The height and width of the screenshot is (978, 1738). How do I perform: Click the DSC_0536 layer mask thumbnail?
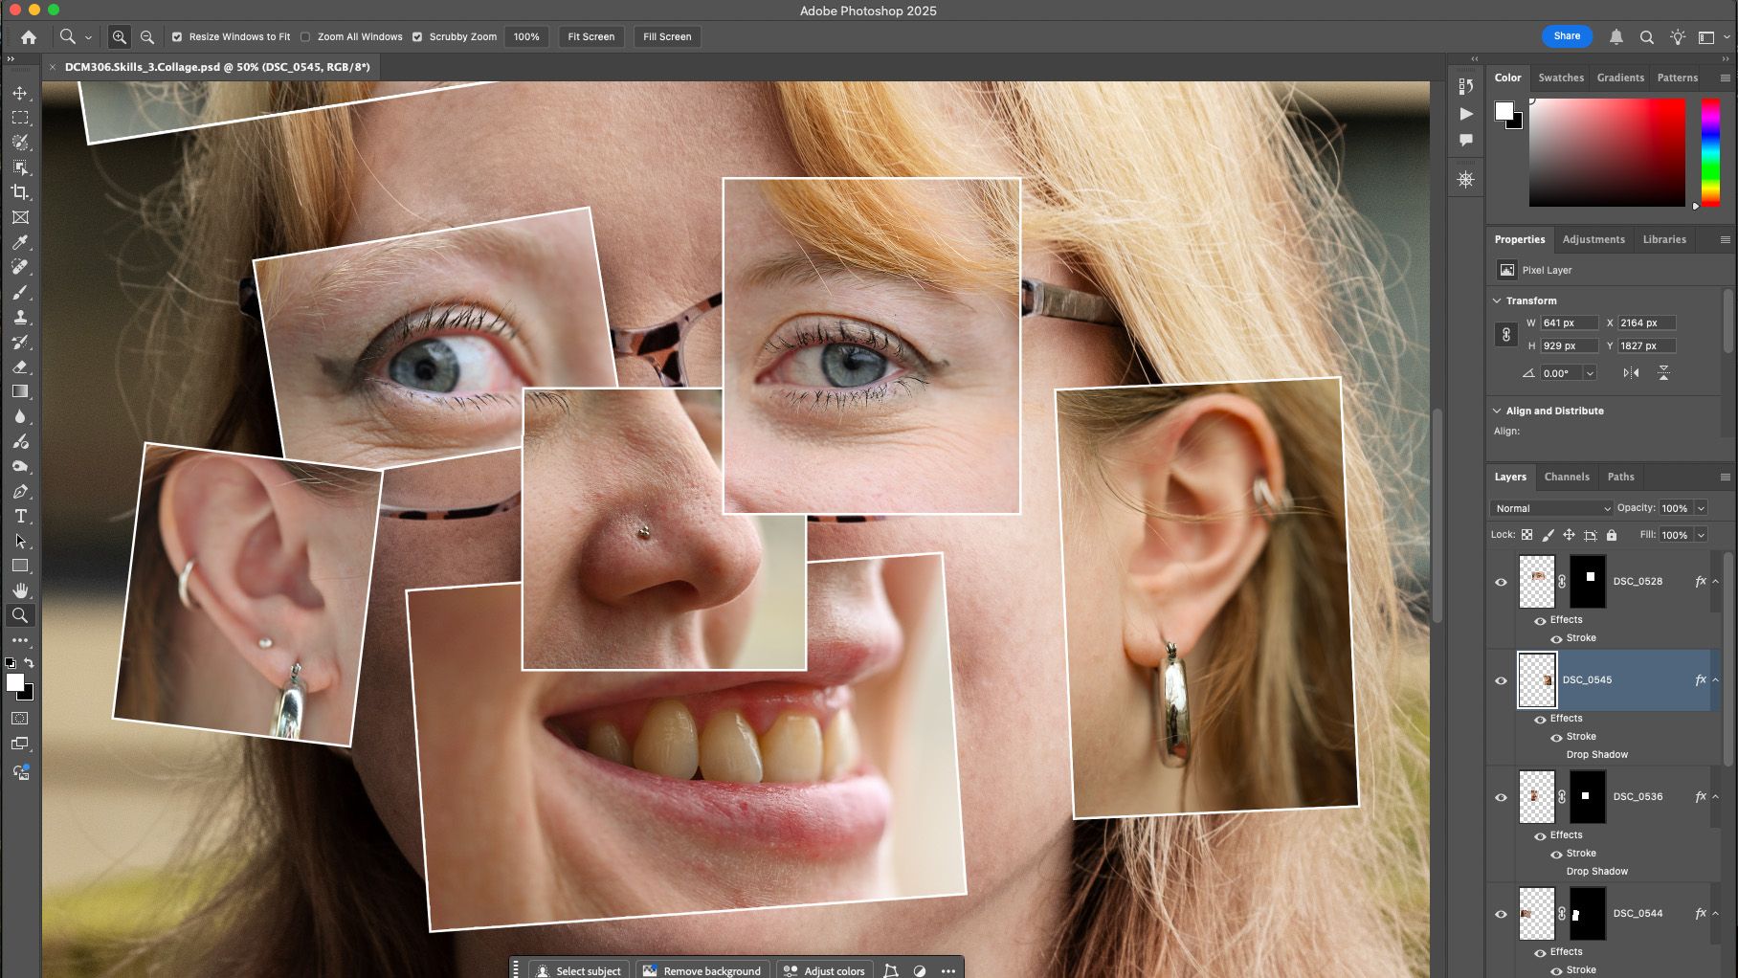pyautogui.click(x=1587, y=796)
